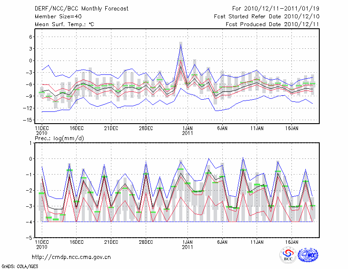This screenshot has width=348, height=269.
Task: Open the cmdp.ncc.cma.gov.cn link
Action: pos(71,257)
